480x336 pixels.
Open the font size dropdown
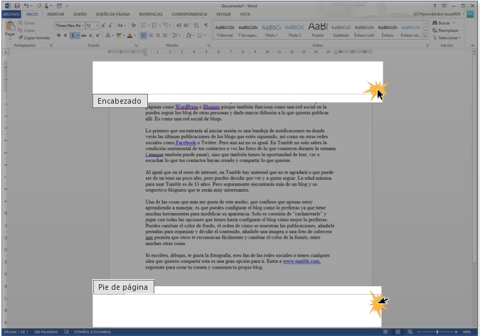(x=92, y=25)
